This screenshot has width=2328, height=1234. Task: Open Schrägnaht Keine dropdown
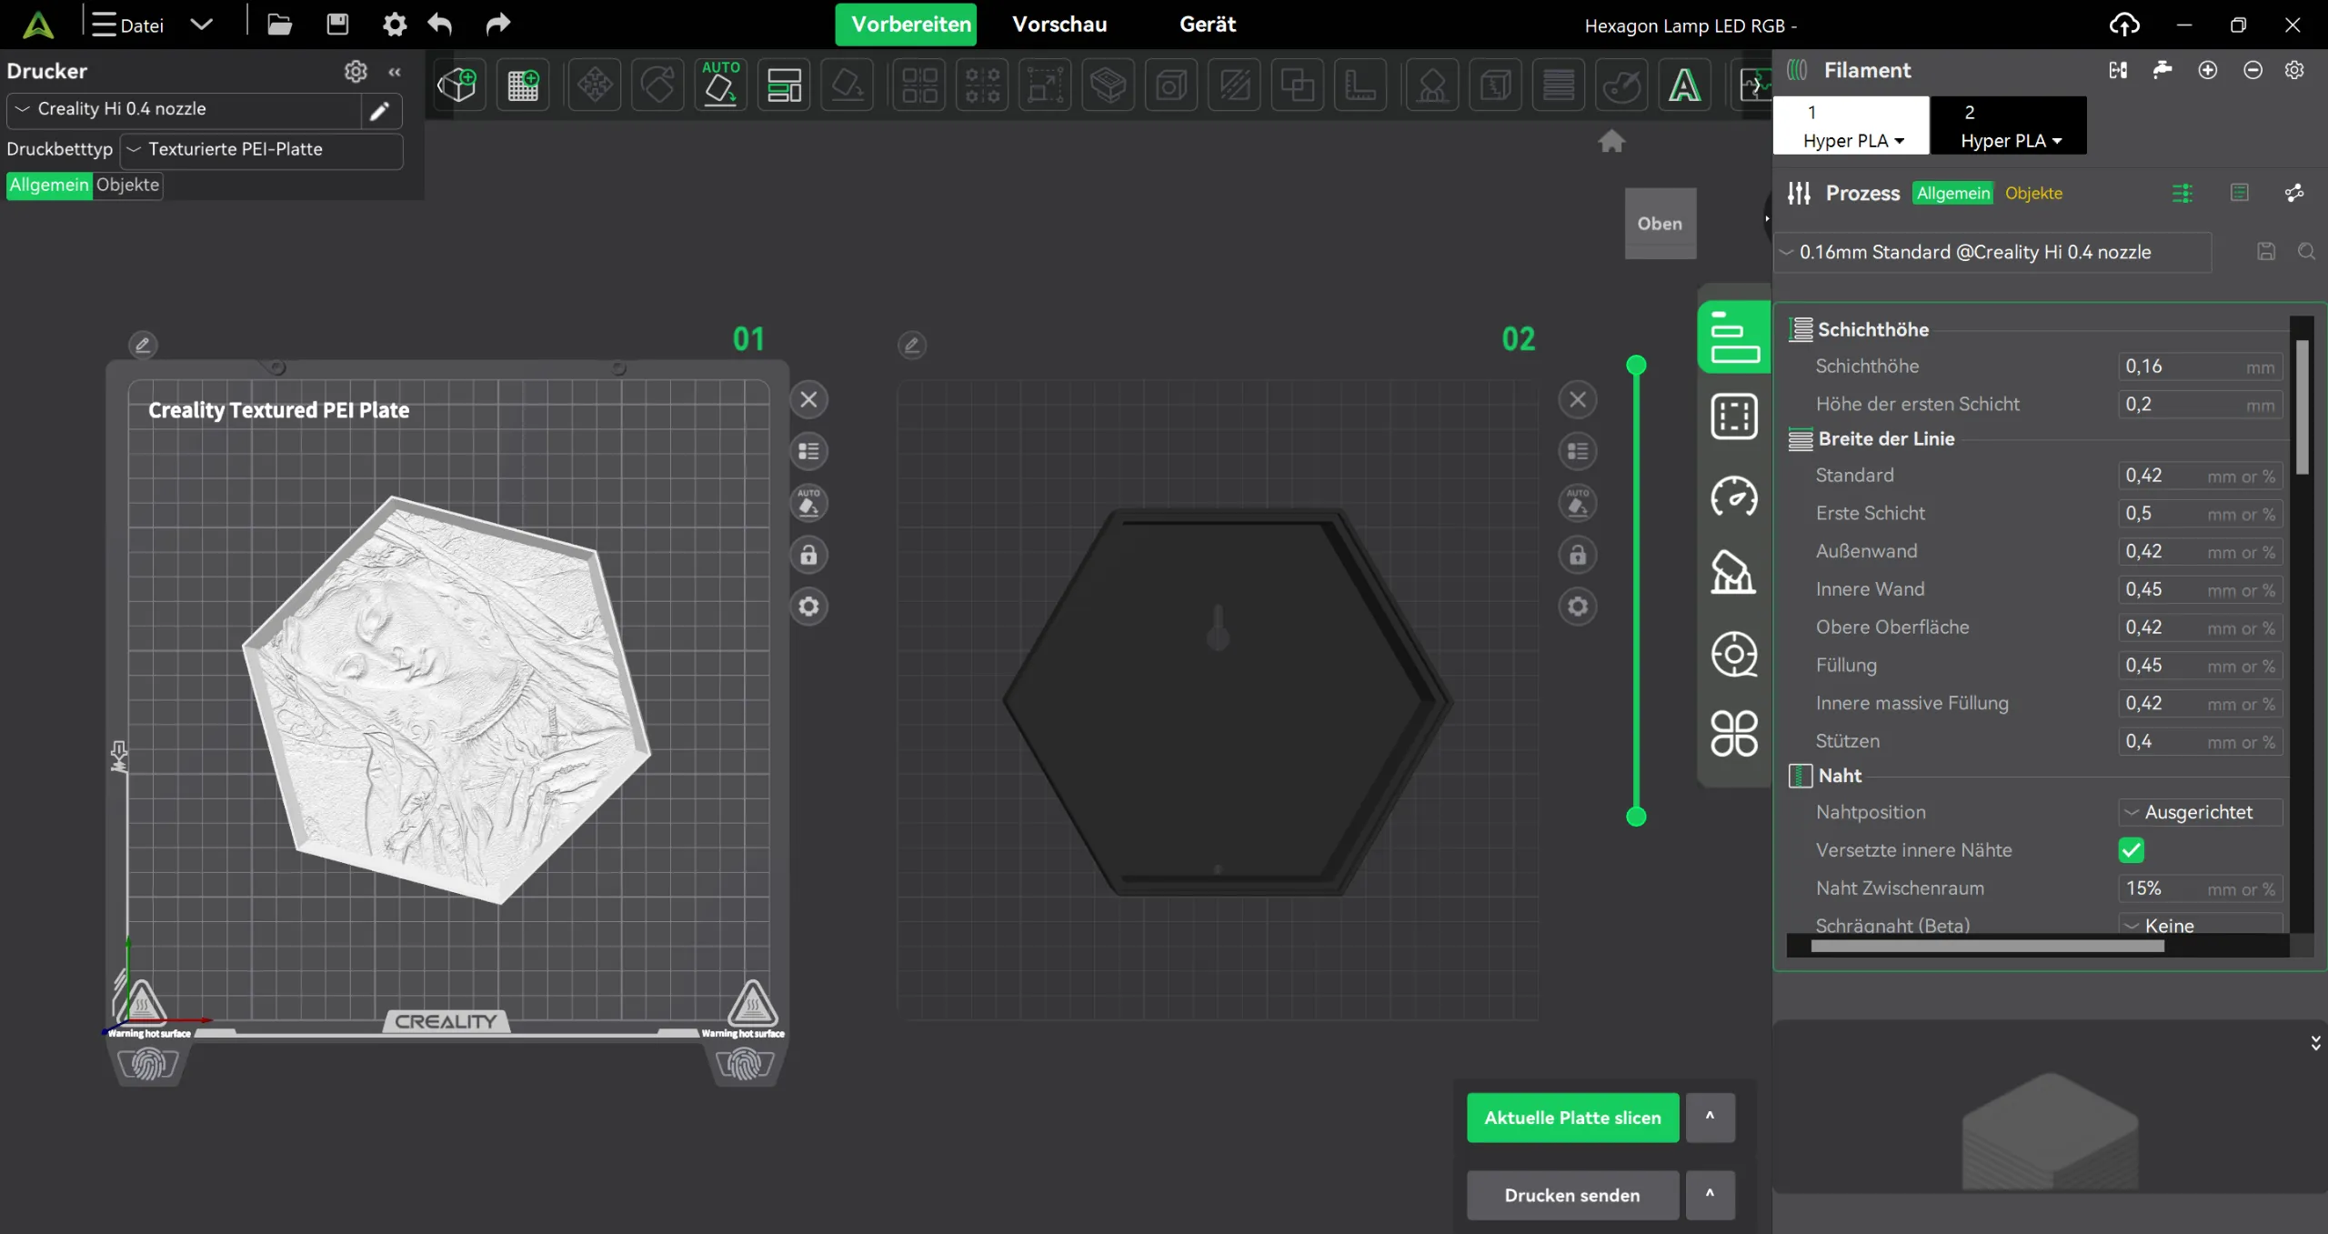pos(2200,924)
